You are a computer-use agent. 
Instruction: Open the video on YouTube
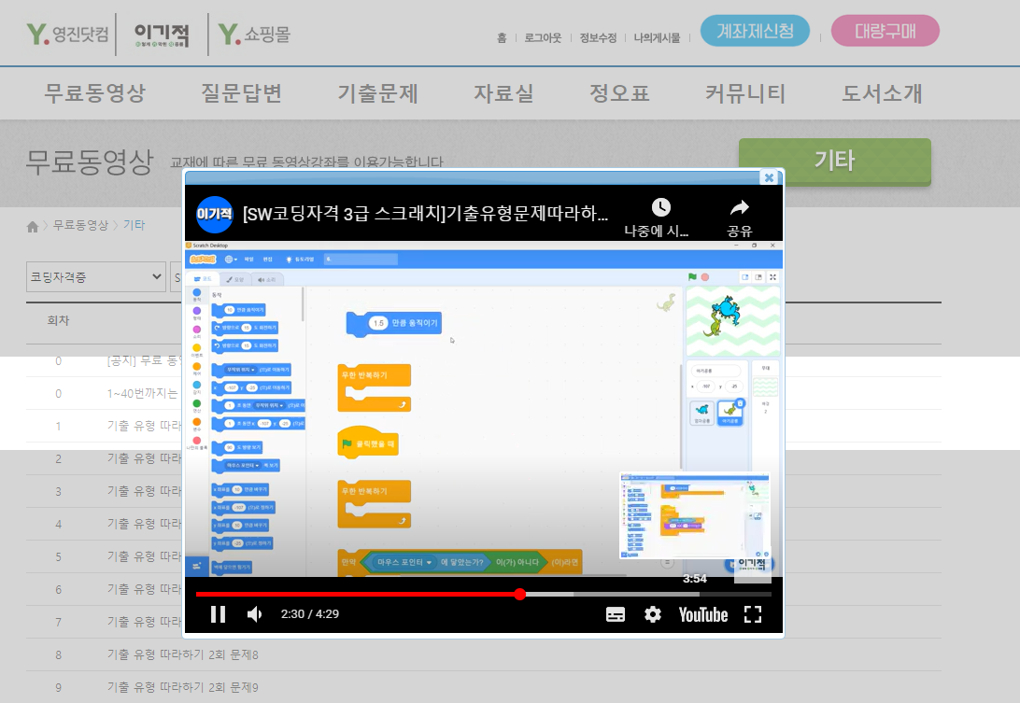coord(702,614)
